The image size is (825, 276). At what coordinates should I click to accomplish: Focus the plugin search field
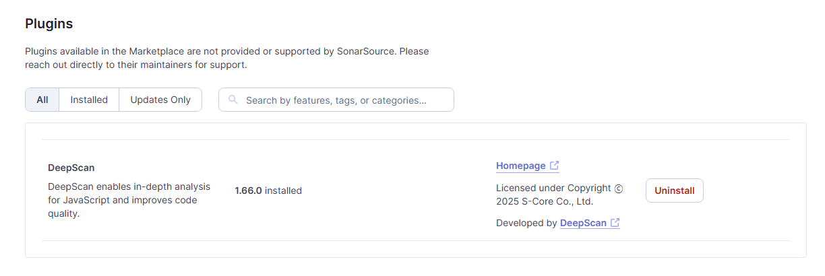coord(336,100)
